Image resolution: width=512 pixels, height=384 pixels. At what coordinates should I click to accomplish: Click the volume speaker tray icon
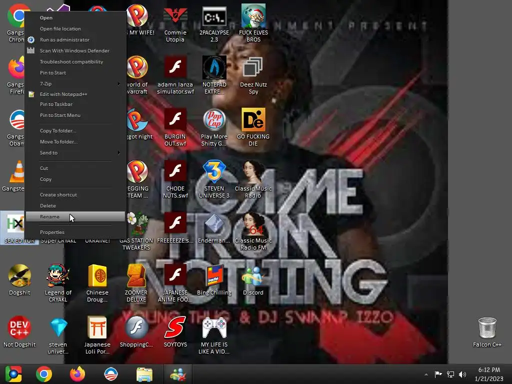click(462, 374)
